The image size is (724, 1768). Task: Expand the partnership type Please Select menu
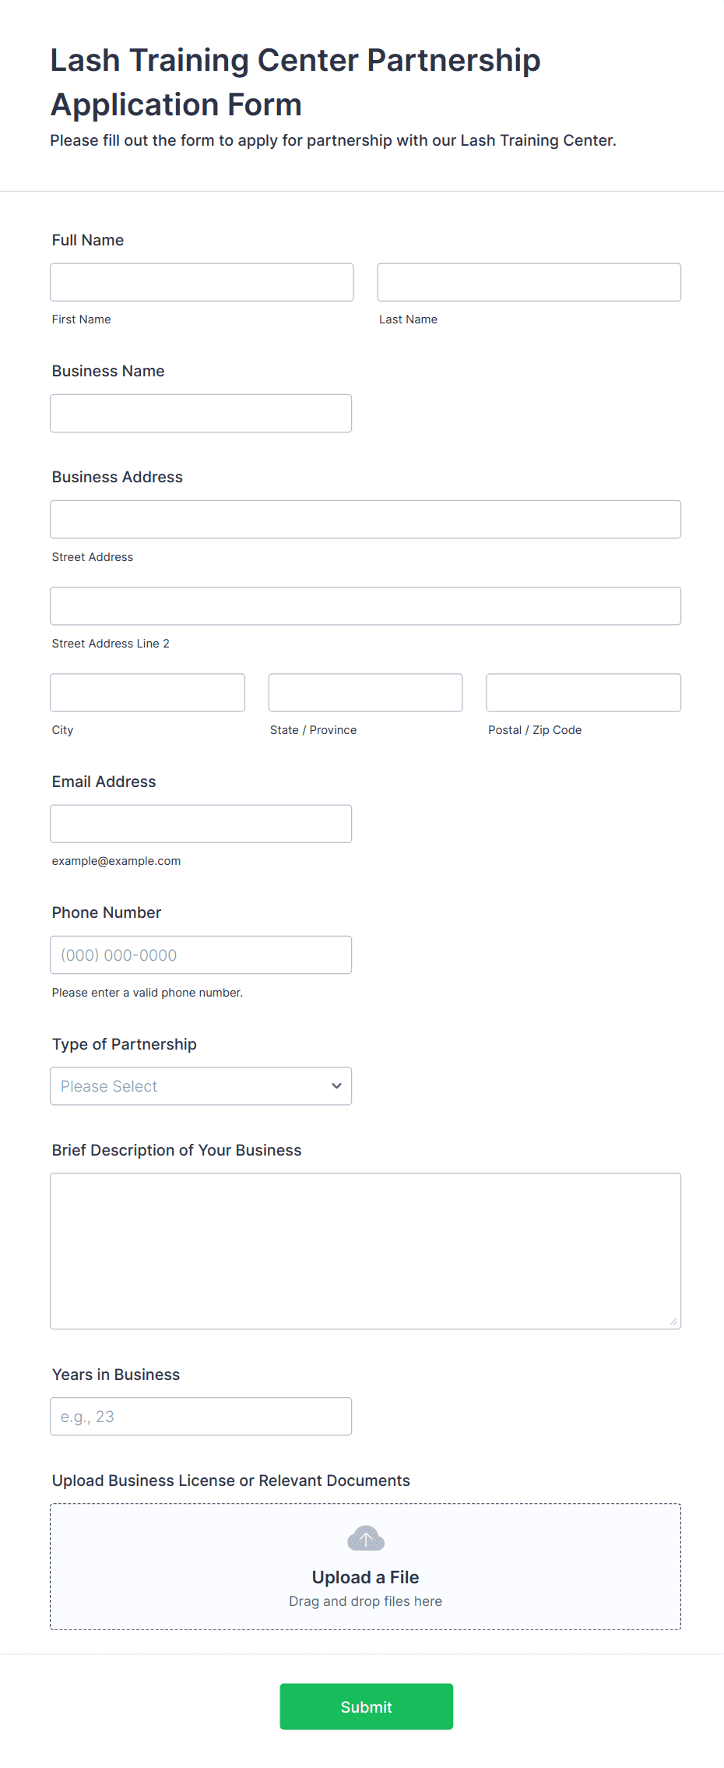(201, 1085)
